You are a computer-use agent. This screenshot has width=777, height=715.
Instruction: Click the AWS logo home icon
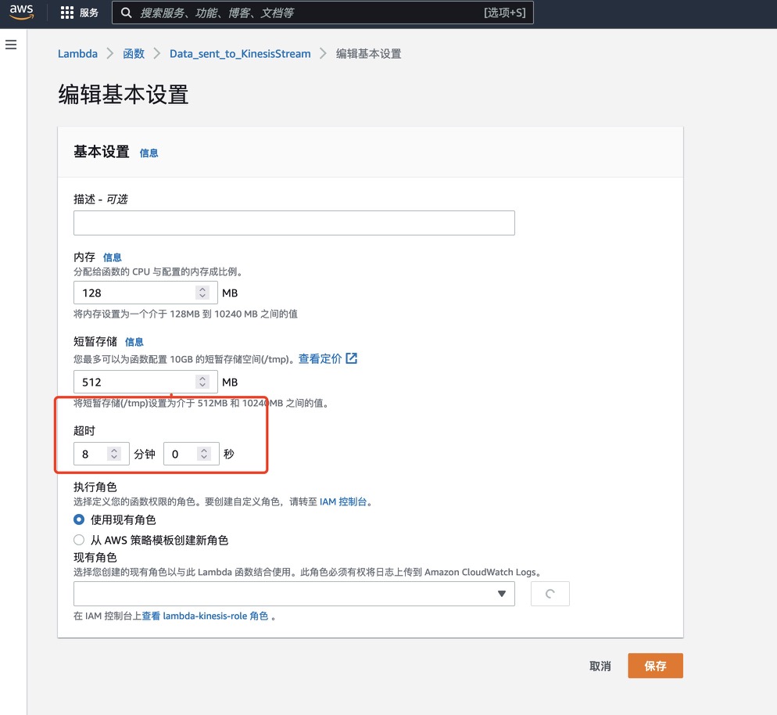[x=21, y=13]
